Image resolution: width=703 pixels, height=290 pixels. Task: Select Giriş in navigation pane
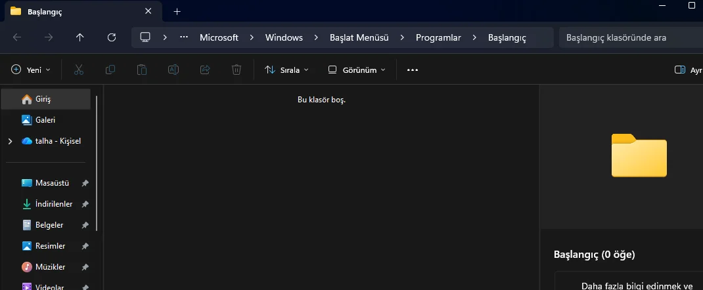(46, 99)
